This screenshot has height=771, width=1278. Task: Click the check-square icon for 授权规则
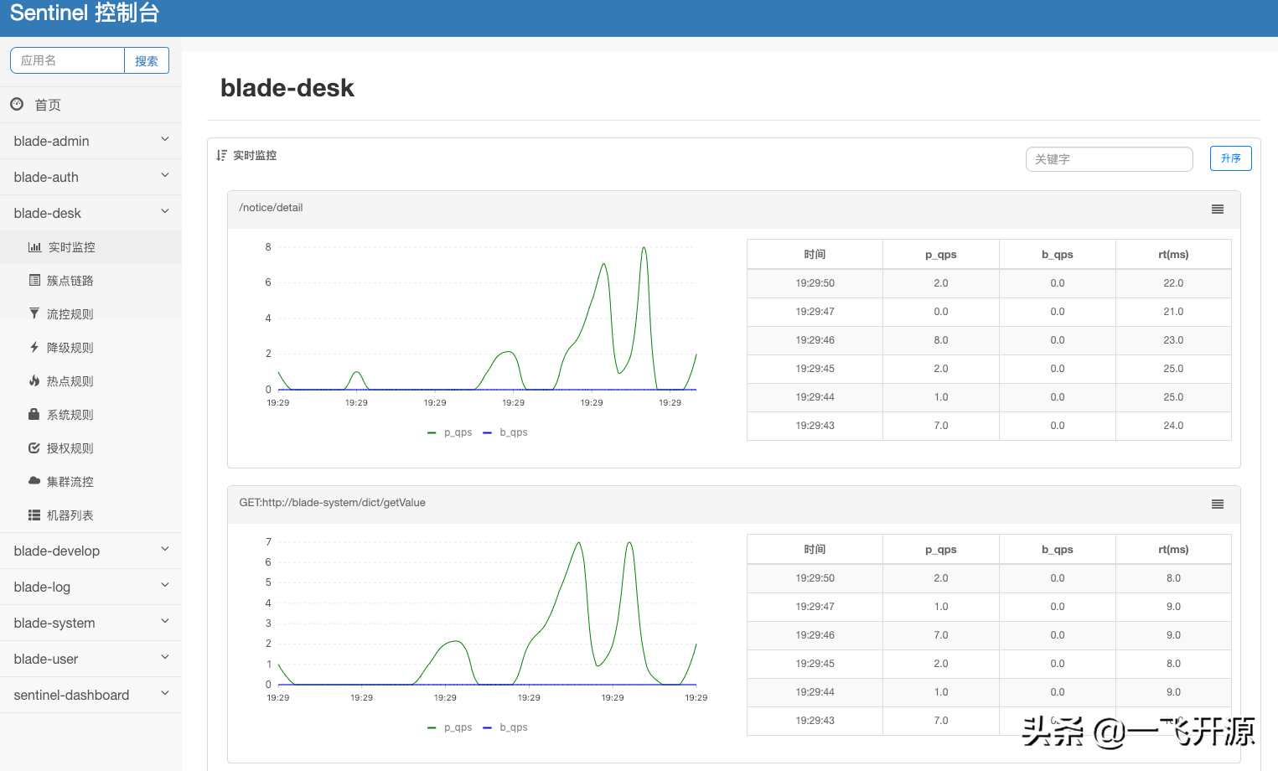[34, 448]
